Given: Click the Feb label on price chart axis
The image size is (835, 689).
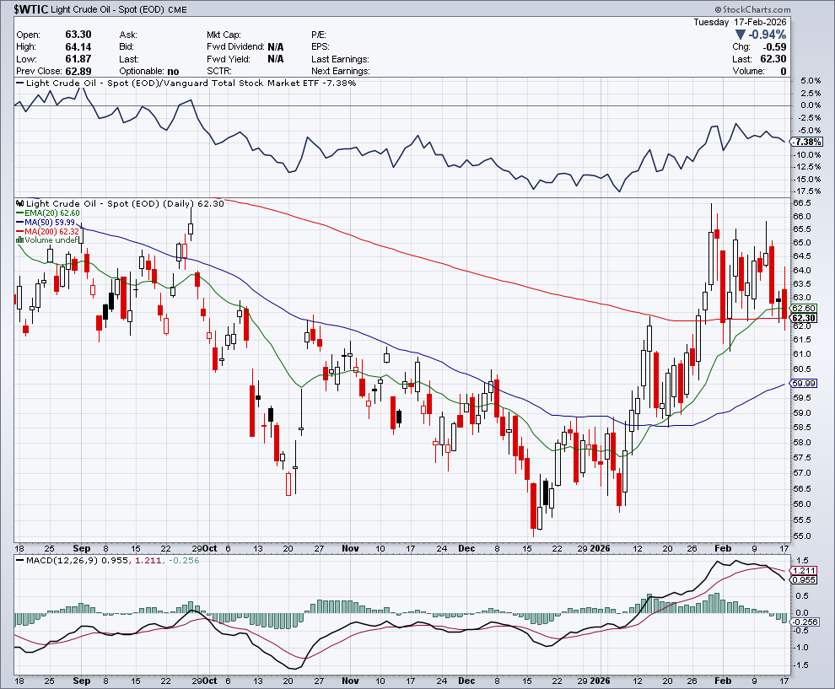Looking at the screenshot, I should [723, 548].
